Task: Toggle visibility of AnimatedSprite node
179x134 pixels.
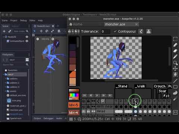Action: pos(27,41)
